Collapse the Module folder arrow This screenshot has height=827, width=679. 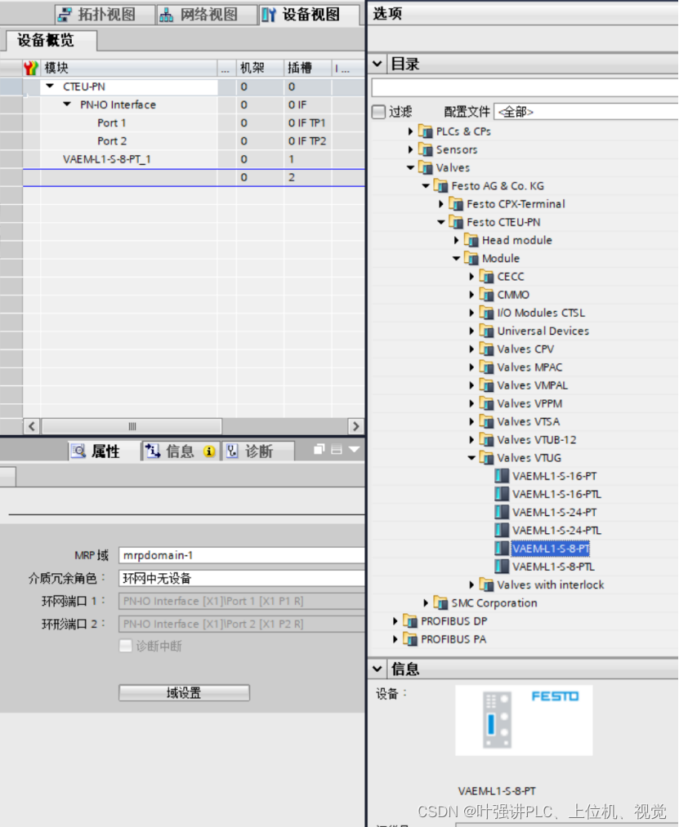pos(456,259)
